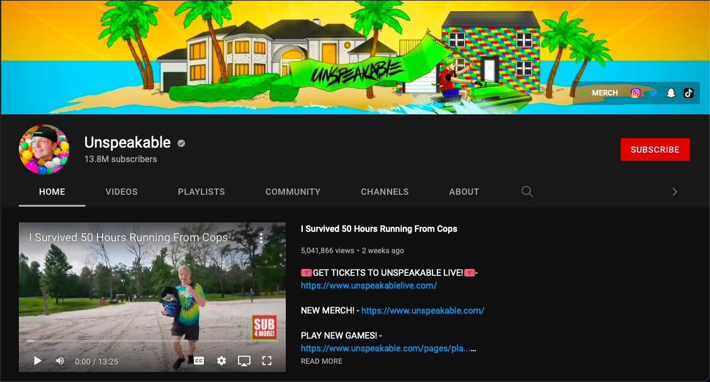Show more tabs with right chevron

pos(675,192)
